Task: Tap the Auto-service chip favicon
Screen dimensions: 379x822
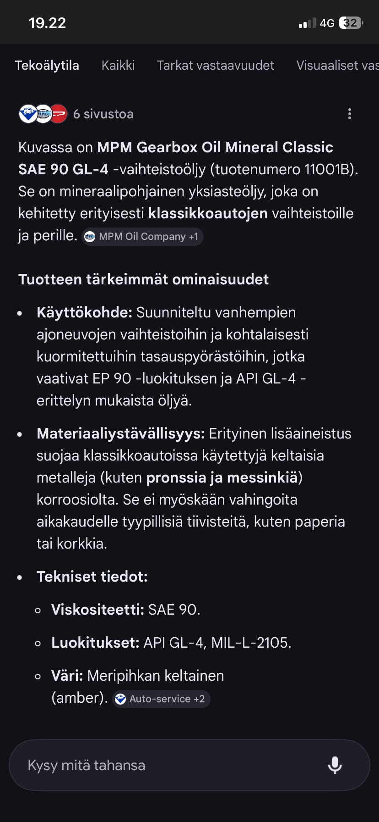Action: 120,699
